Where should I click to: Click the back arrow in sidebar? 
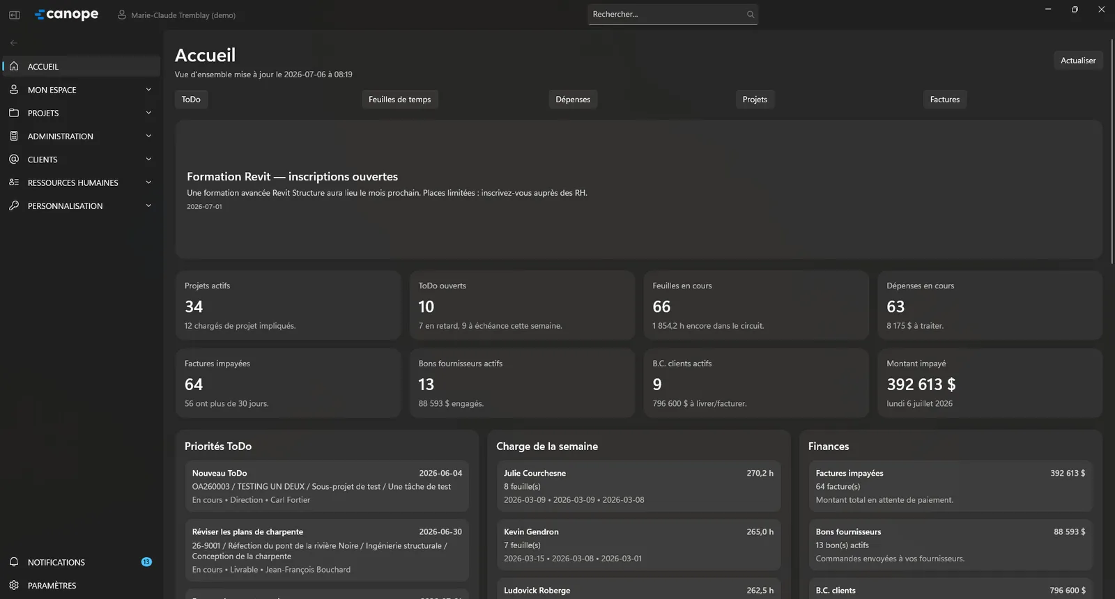point(14,42)
